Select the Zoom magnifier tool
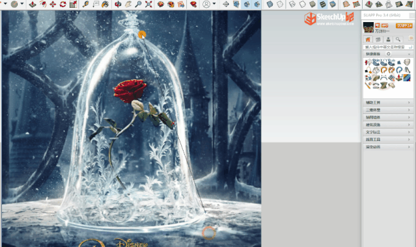The width and height of the screenshot is (416, 247). coord(138,5)
